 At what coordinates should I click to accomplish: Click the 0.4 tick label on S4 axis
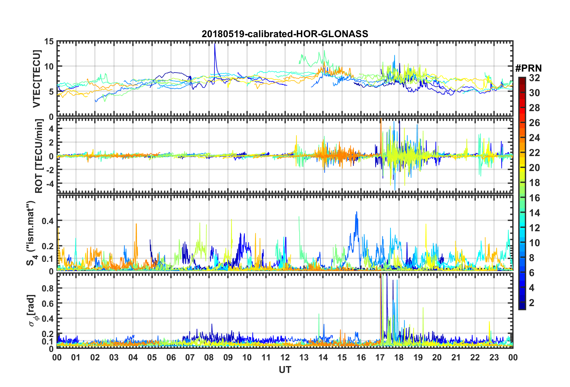tap(48, 221)
